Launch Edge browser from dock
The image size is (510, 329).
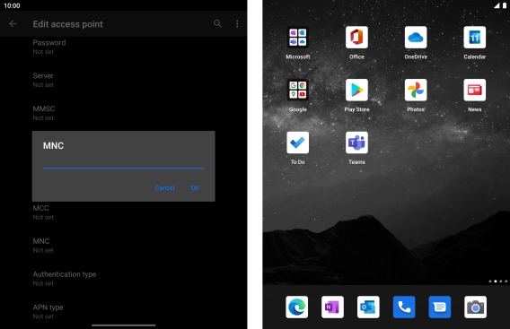tap(296, 307)
